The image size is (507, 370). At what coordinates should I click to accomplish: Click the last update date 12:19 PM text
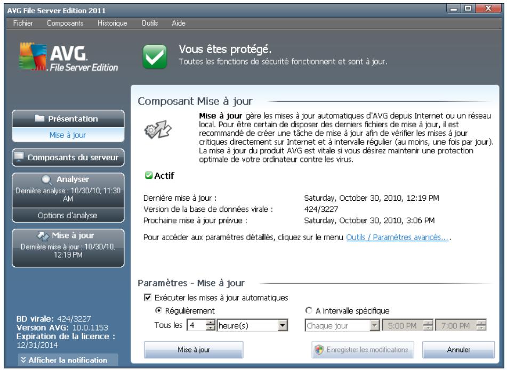[x=372, y=198]
